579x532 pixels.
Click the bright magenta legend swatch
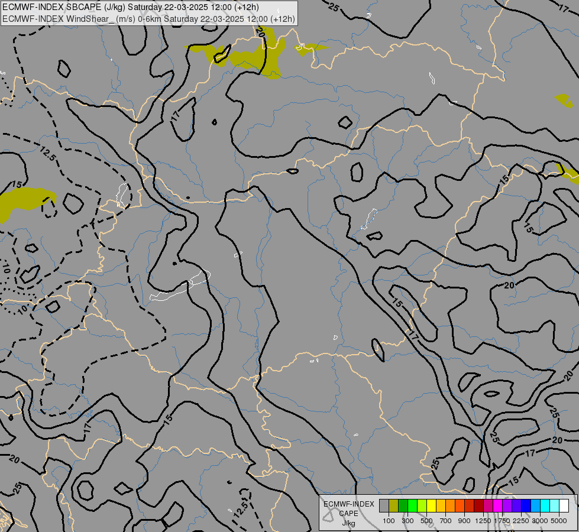point(498,505)
